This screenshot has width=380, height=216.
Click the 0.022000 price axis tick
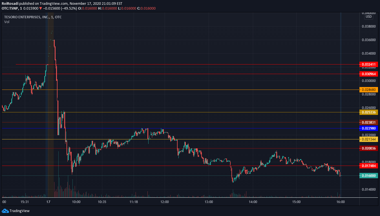tap(369, 135)
